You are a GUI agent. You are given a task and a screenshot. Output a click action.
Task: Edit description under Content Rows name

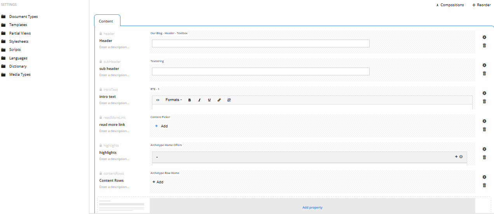pyautogui.click(x=114, y=187)
